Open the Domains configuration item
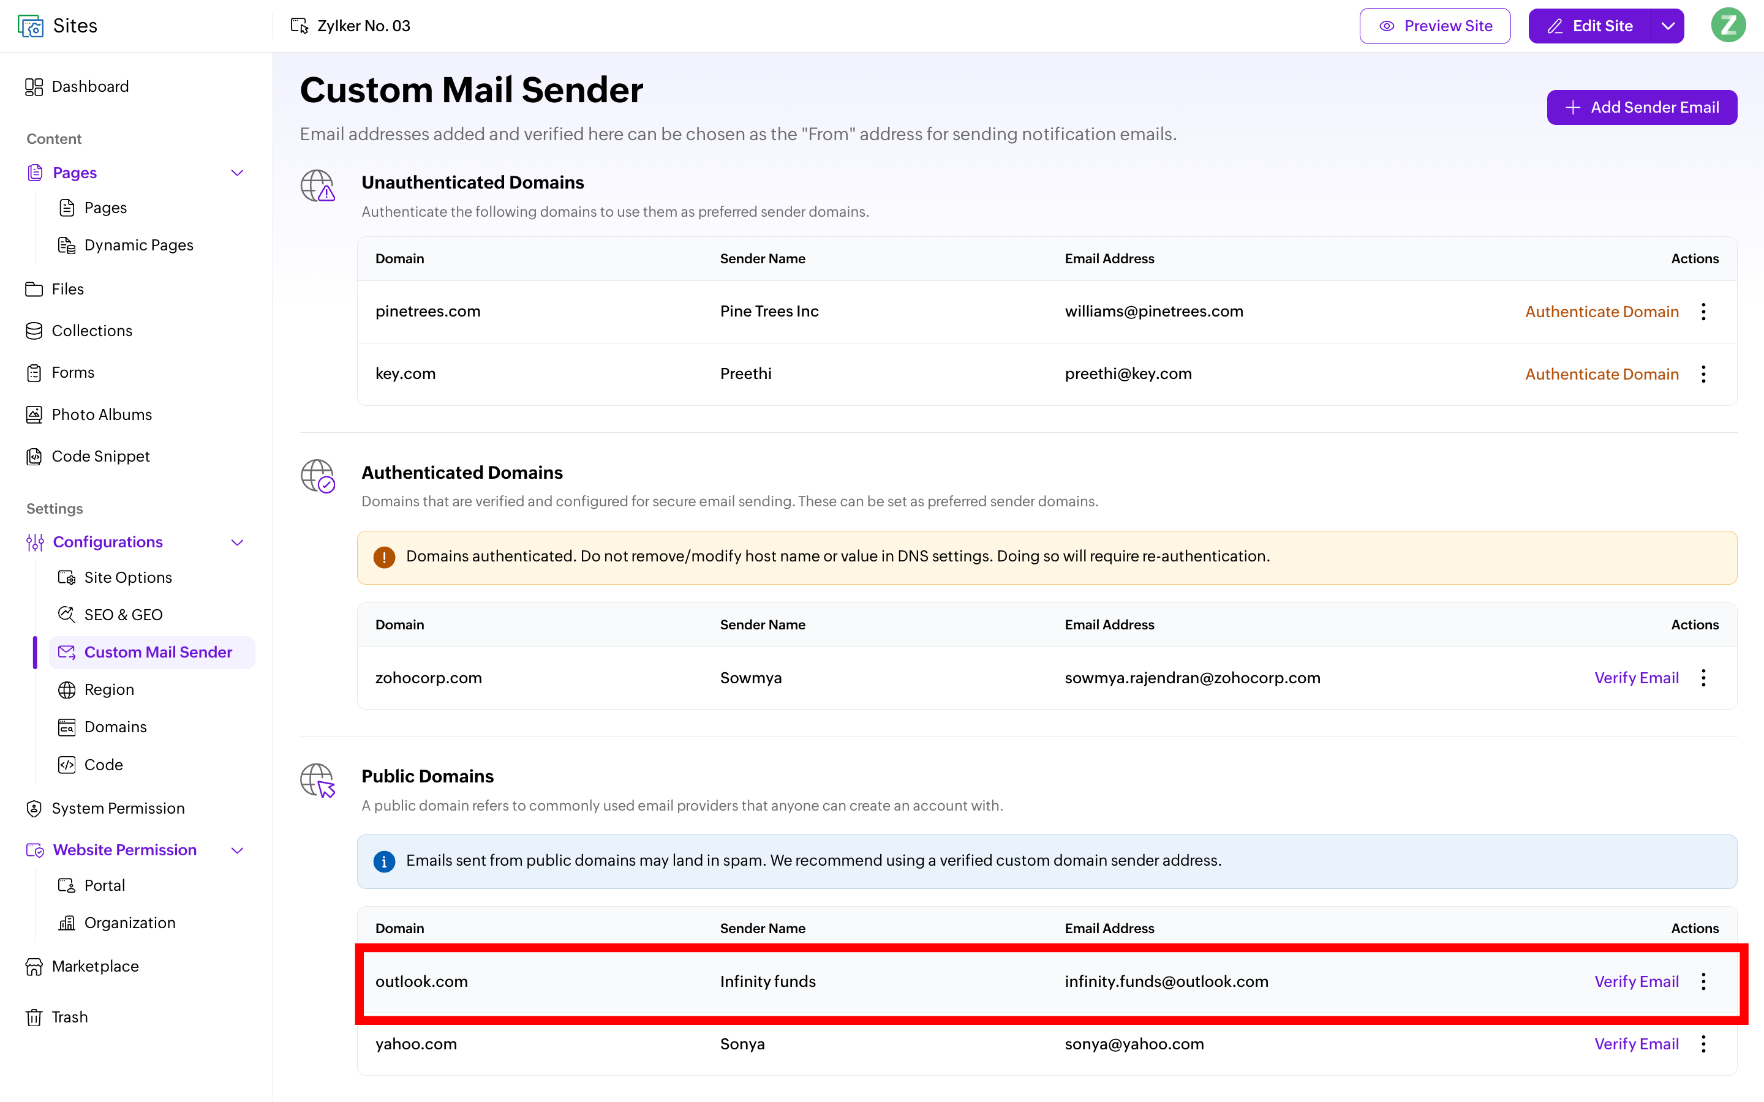Screen dimensions: 1764x1102 tap(115, 727)
